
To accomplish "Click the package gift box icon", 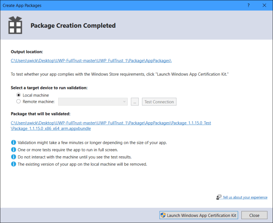I will [x=15, y=25].
